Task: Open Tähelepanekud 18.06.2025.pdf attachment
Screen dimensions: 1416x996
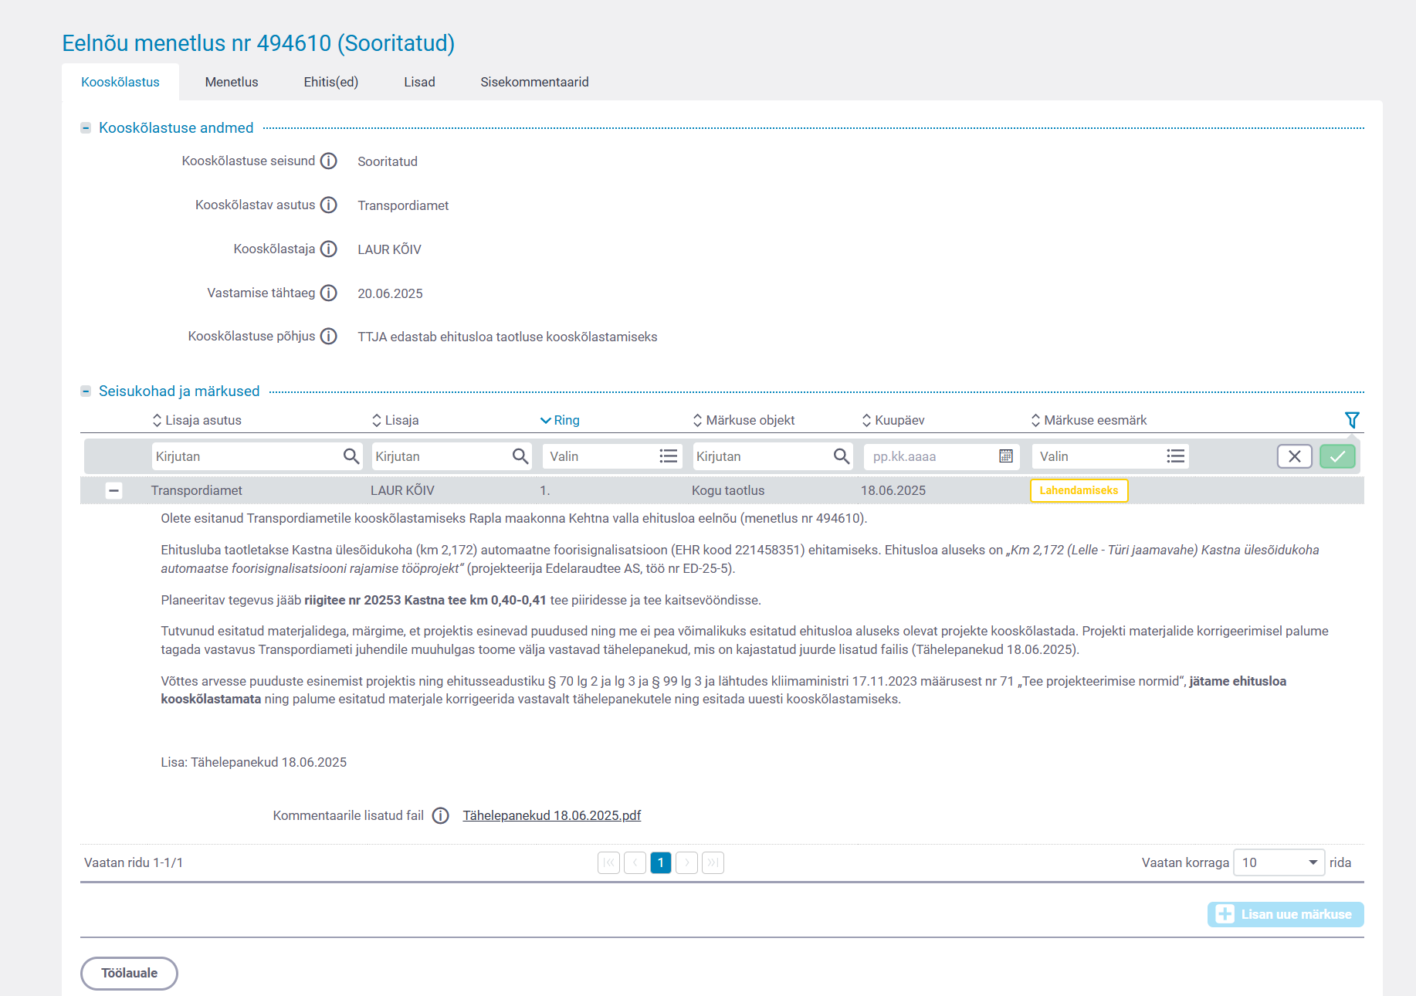Action: tap(552, 815)
